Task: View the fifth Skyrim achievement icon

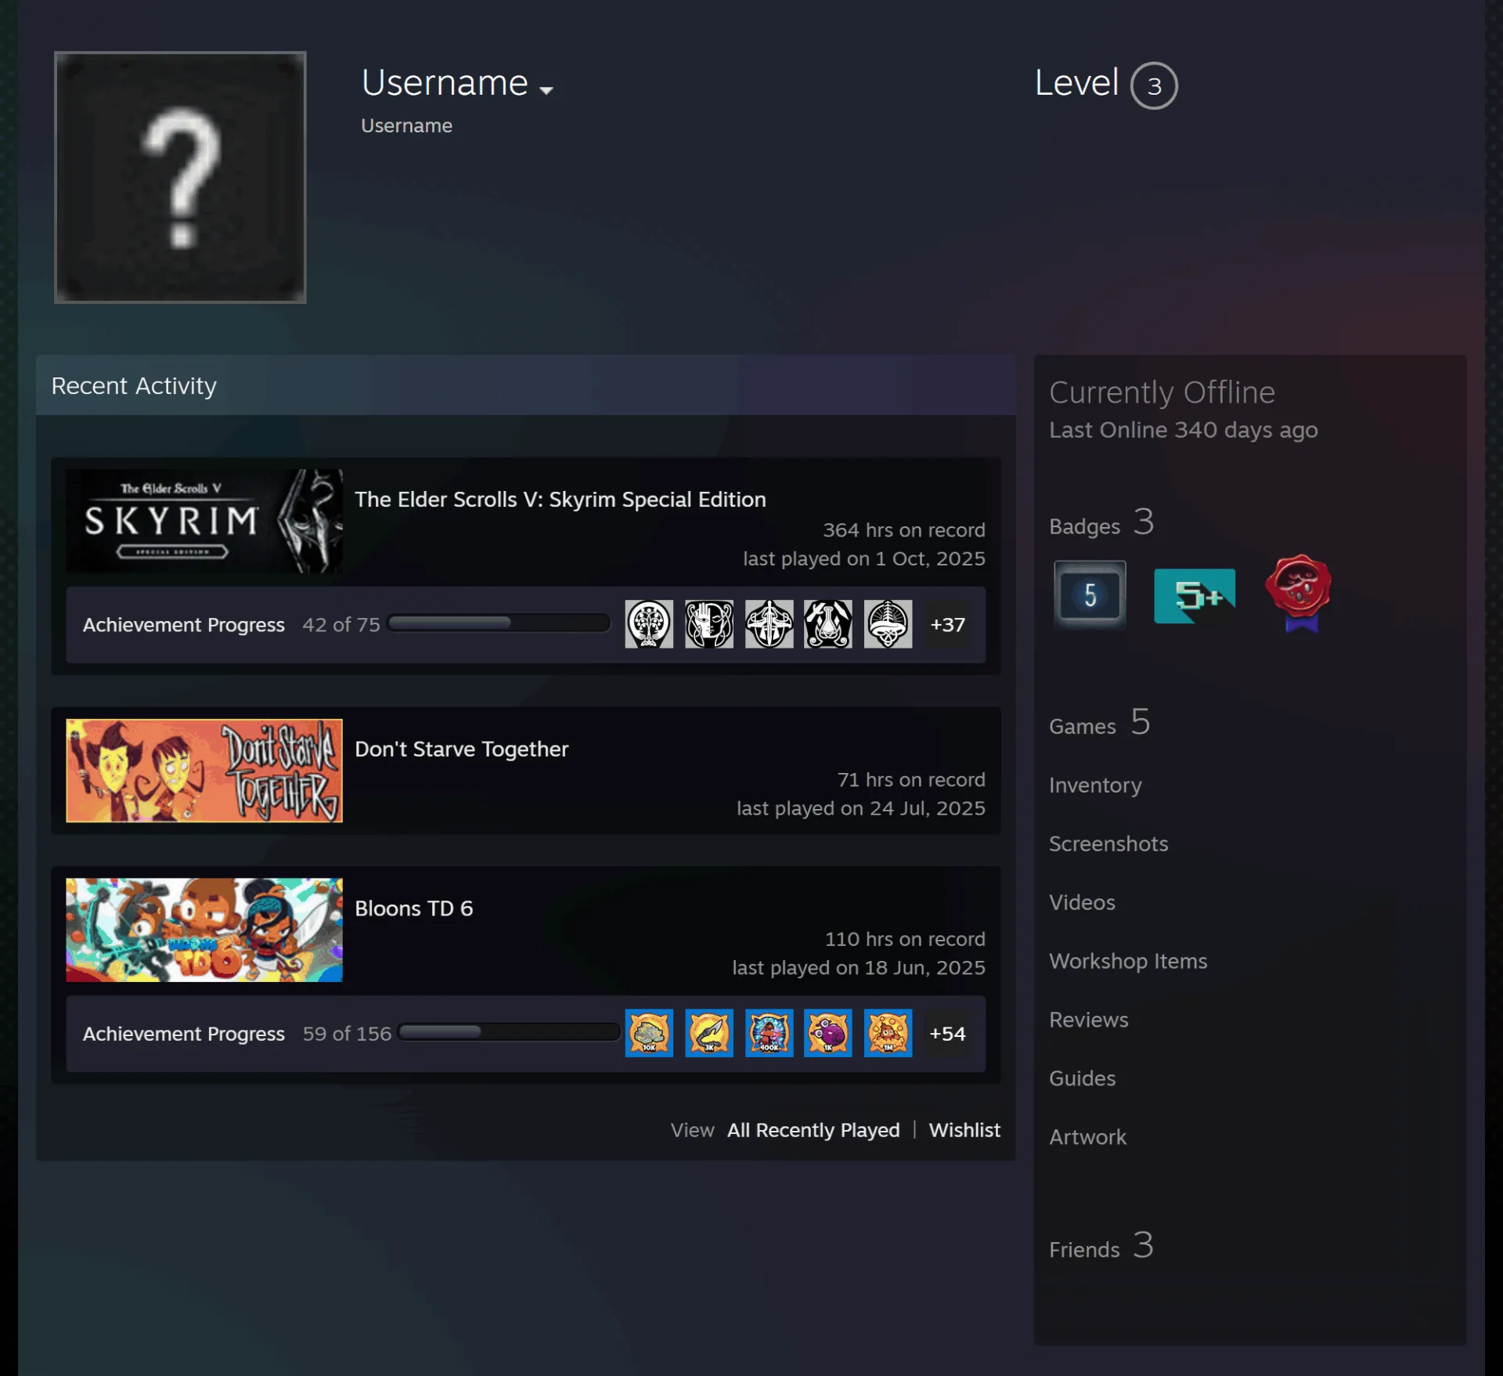Action: (x=888, y=624)
